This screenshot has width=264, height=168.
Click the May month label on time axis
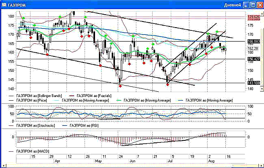98,161
